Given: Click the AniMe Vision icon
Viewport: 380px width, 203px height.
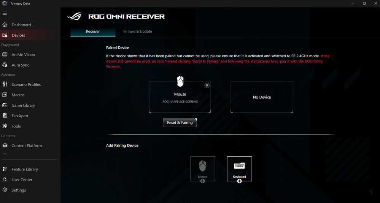Looking at the screenshot, I should point(5,55).
